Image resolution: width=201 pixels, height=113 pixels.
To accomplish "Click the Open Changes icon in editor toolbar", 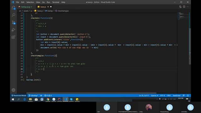I will [180, 7].
